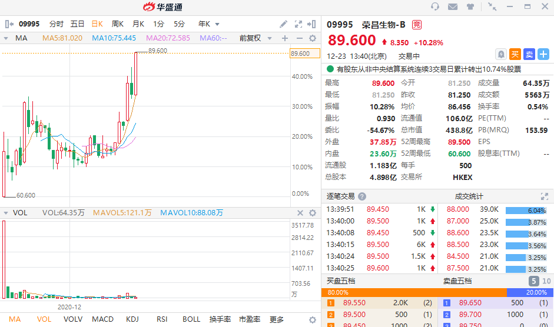Click the 成交统计 header
This screenshot has height=327, width=554.
(469, 196)
